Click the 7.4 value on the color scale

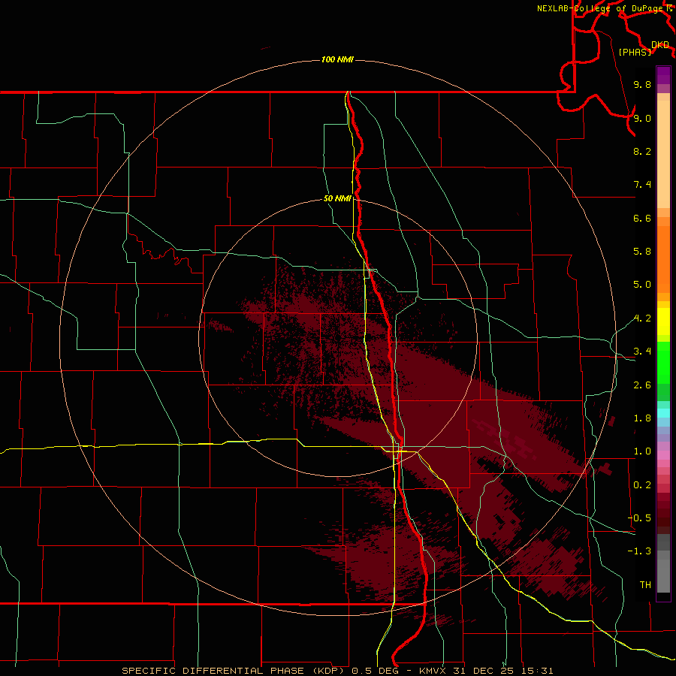pyautogui.click(x=642, y=185)
